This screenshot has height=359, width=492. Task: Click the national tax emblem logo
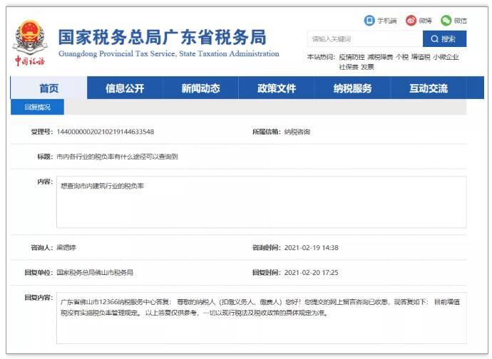(30, 38)
